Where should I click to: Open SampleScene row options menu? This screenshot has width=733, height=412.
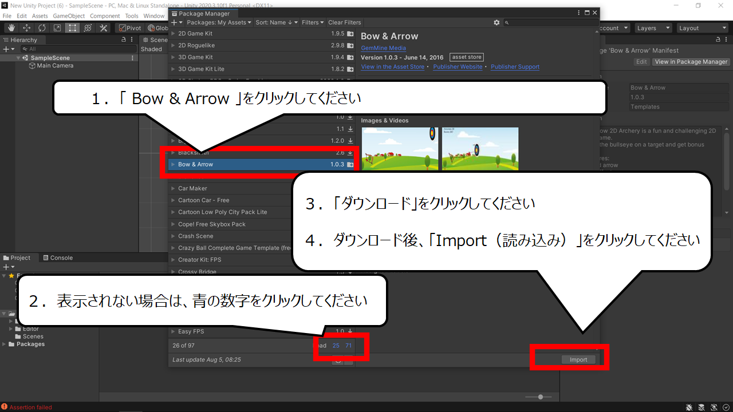(133, 58)
